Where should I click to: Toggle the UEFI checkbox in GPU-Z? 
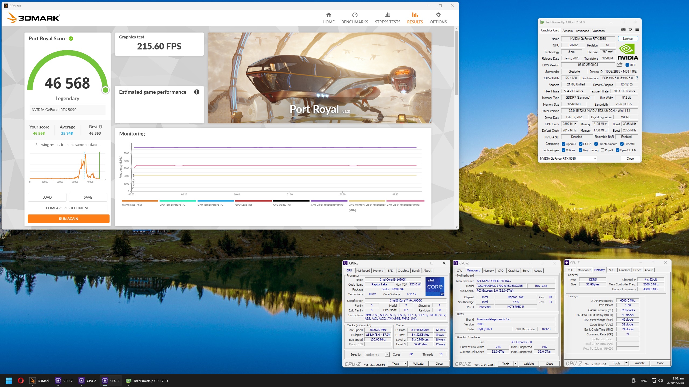[627, 65]
